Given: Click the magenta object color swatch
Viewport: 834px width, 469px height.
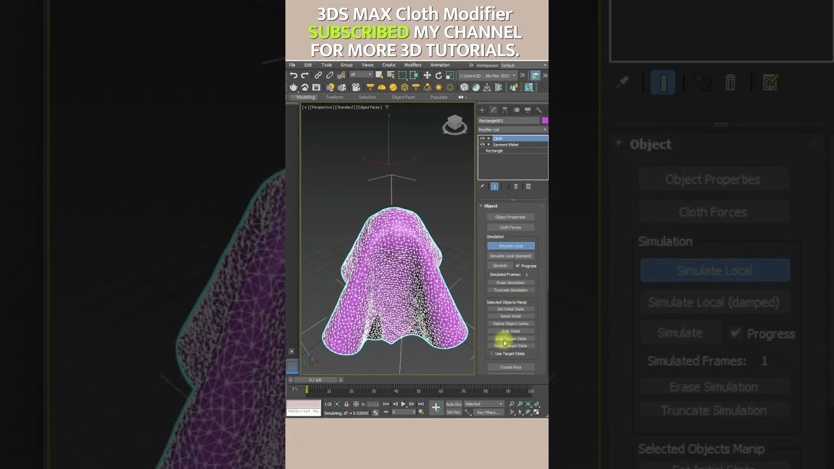Looking at the screenshot, I should tap(545, 121).
